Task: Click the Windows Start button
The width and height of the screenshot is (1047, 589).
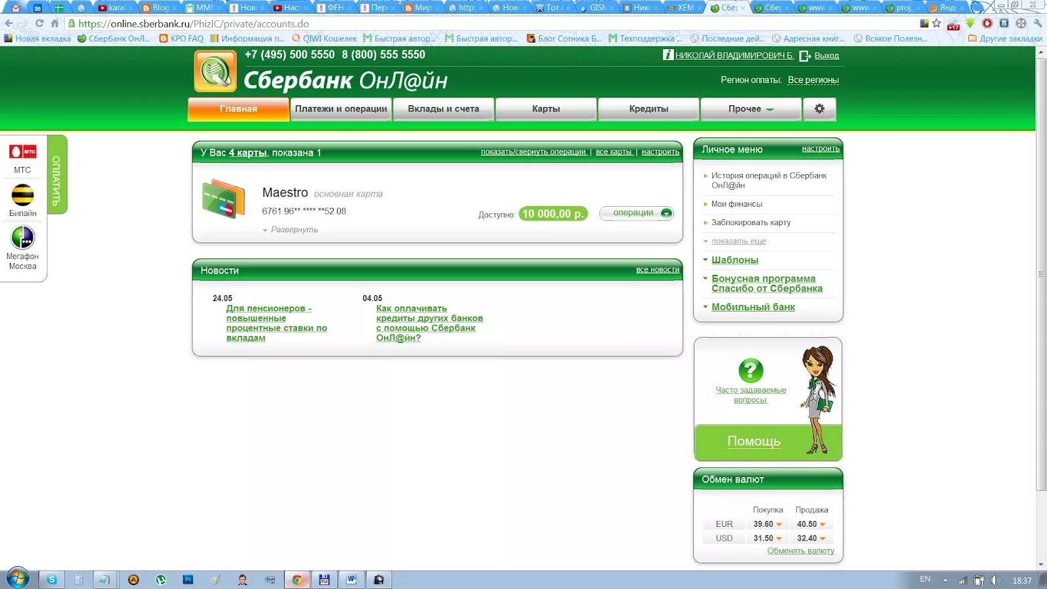Action: [x=18, y=579]
